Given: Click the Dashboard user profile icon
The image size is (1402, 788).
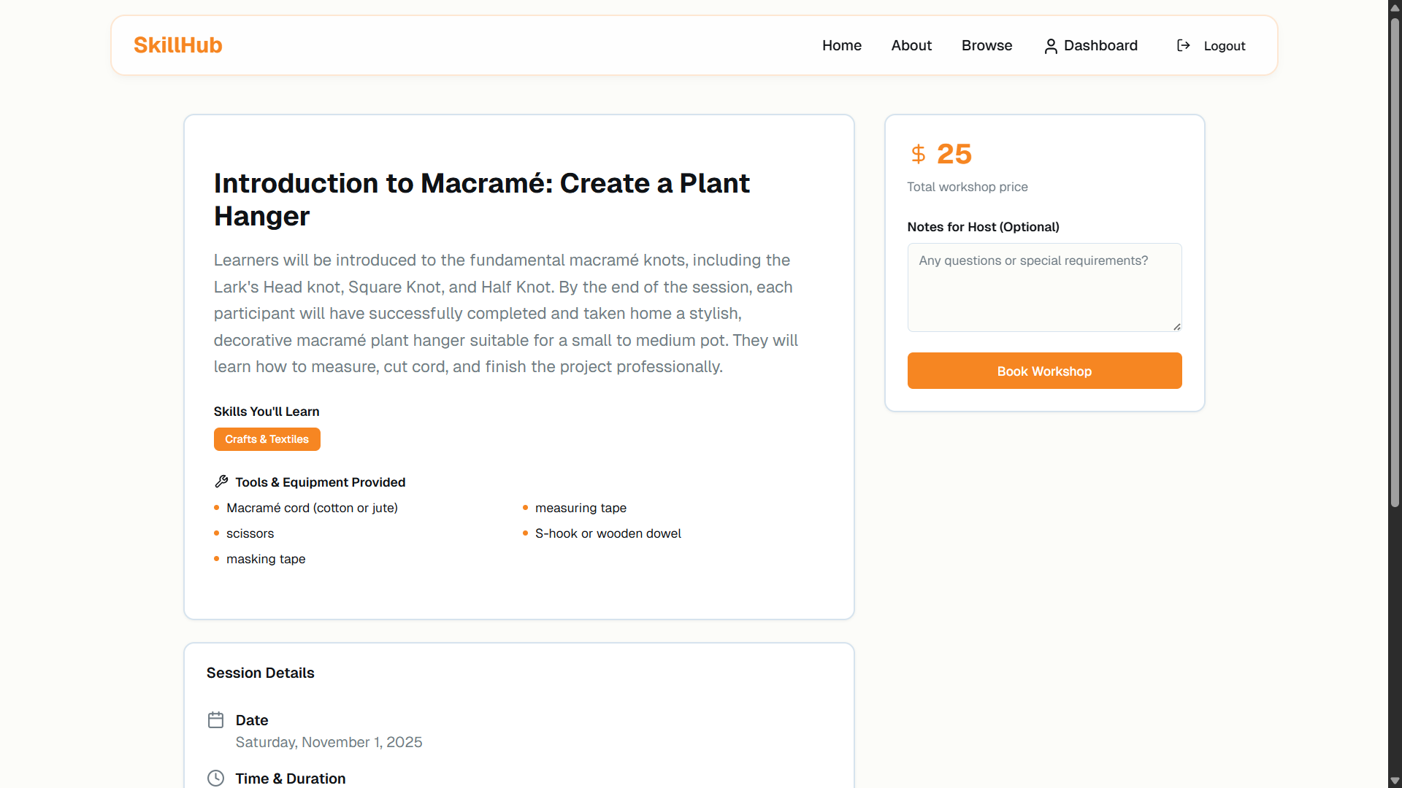Looking at the screenshot, I should pyautogui.click(x=1050, y=46).
